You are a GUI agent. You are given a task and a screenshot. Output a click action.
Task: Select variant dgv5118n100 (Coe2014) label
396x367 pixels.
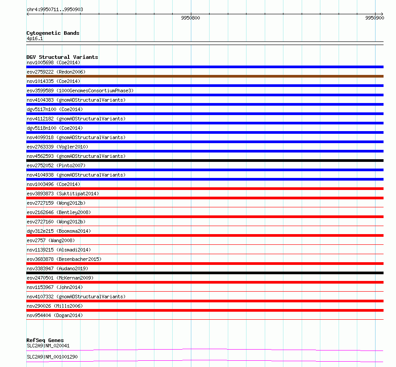tap(55, 128)
